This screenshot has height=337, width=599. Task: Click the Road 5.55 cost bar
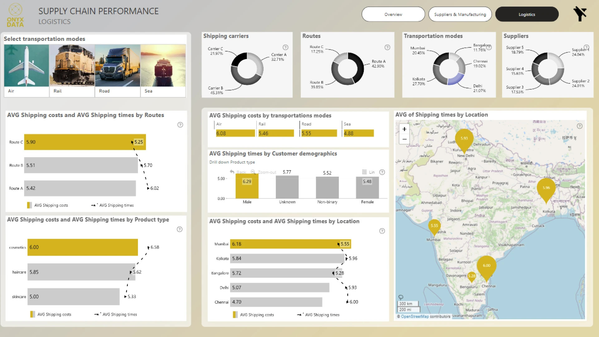point(319,133)
